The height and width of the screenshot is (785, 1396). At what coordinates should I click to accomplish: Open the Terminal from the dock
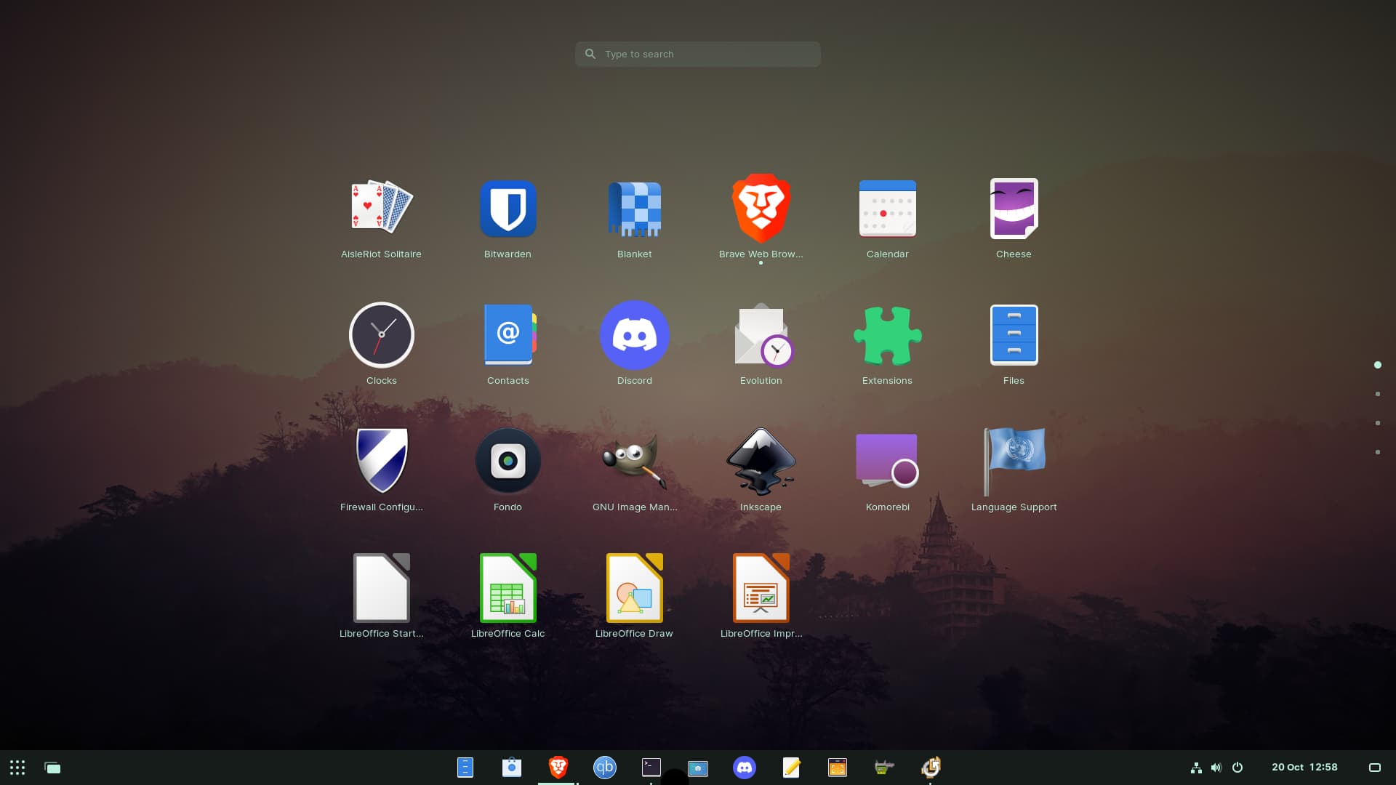click(x=651, y=768)
